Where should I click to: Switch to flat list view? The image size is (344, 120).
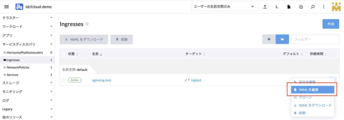[269, 39]
